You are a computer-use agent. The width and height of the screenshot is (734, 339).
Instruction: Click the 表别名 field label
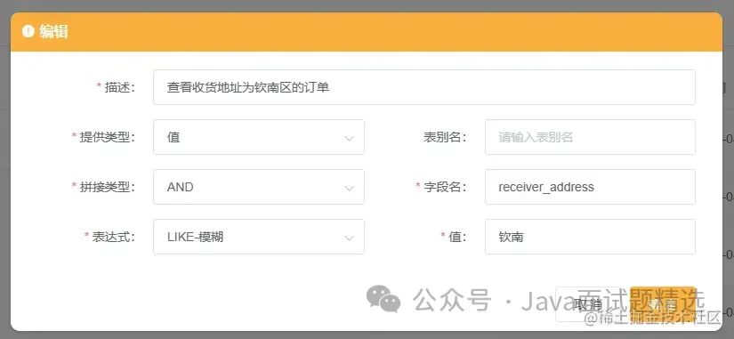click(x=445, y=137)
